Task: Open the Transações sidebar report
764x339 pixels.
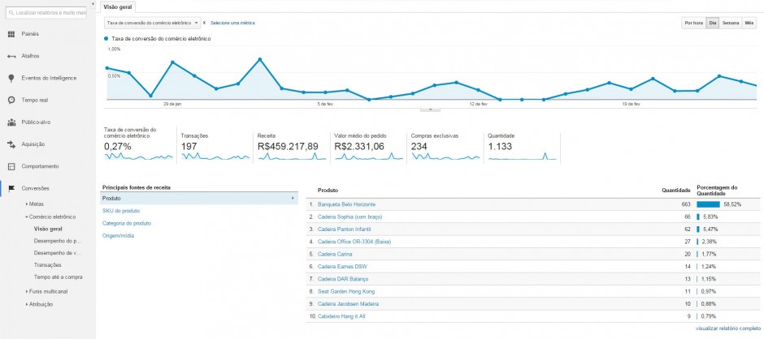Action: click(x=48, y=265)
